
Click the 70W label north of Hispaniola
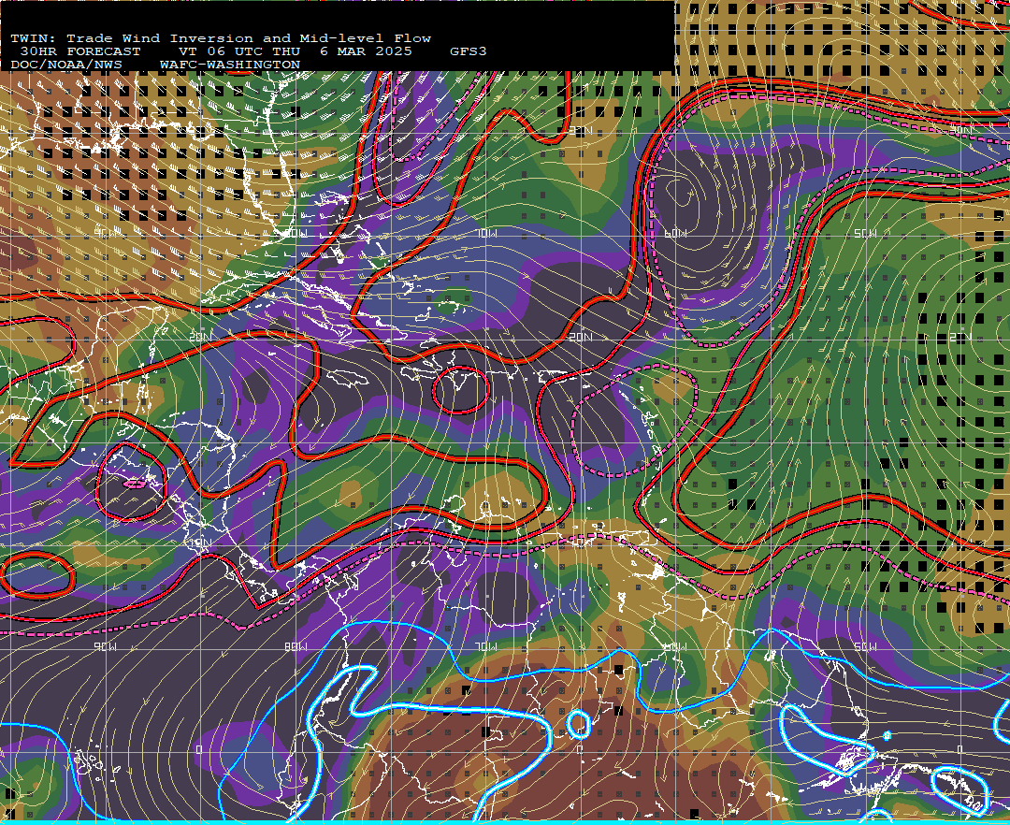click(x=486, y=234)
